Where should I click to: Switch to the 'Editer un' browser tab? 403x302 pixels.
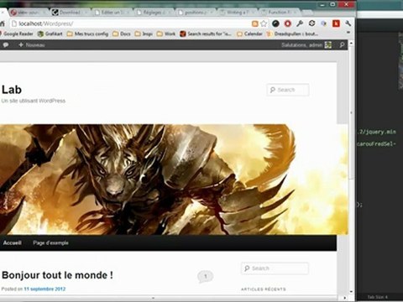pyautogui.click(x=112, y=13)
